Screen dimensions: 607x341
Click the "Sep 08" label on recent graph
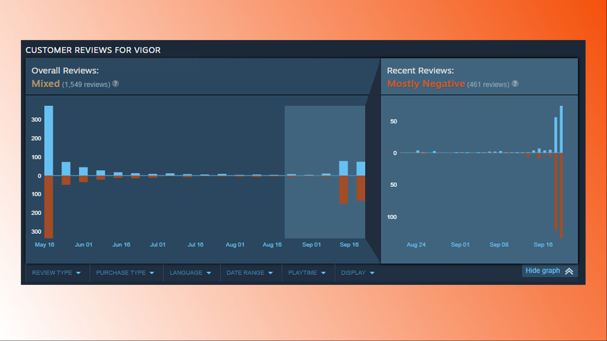(x=499, y=244)
